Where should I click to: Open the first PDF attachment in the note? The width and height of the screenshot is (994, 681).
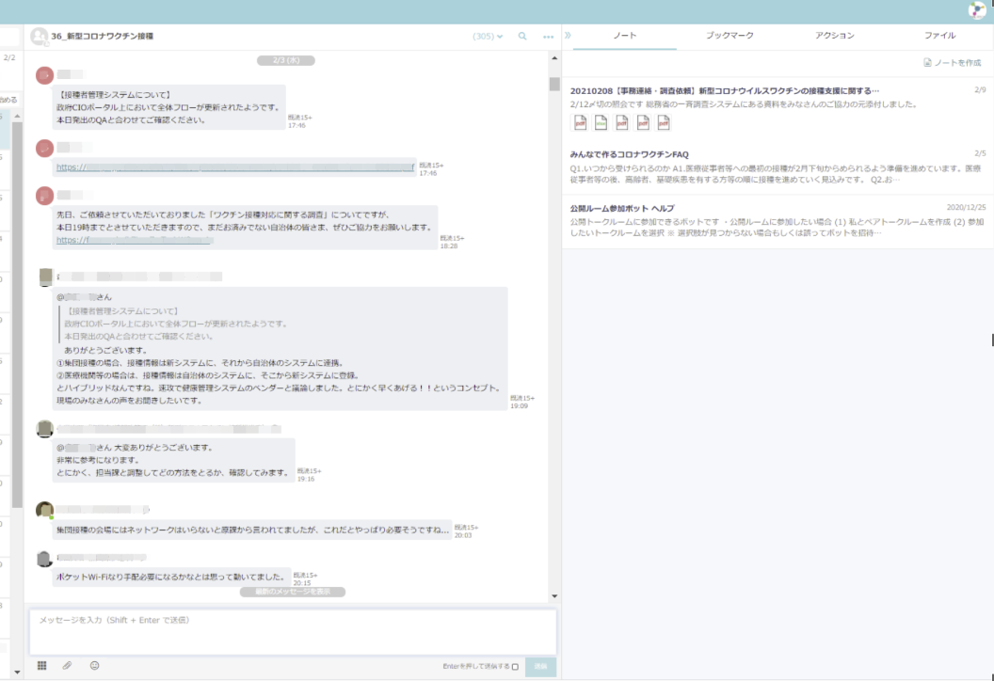click(x=581, y=123)
